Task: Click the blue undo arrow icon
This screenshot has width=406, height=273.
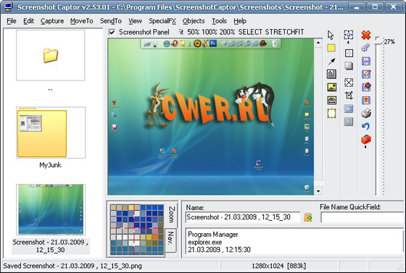Action: point(365,126)
